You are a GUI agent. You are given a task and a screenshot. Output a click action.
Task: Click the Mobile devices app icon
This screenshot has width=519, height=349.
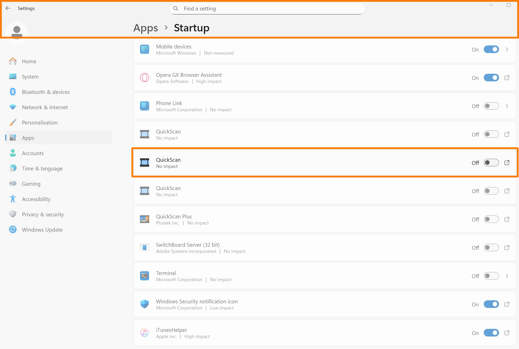tap(145, 49)
